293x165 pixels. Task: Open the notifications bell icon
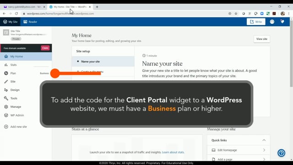click(282, 22)
